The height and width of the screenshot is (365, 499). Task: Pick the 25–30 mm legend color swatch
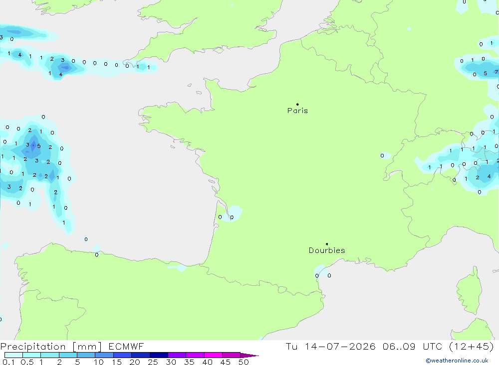click(159, 355)
